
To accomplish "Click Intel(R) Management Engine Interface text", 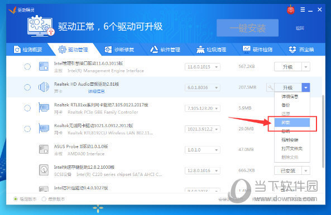I will pyautogui.click(x=105, y=71).
